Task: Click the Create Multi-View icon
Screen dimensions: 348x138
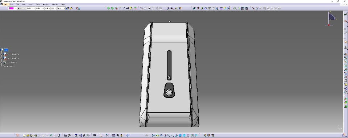Action: pos(180,135)
